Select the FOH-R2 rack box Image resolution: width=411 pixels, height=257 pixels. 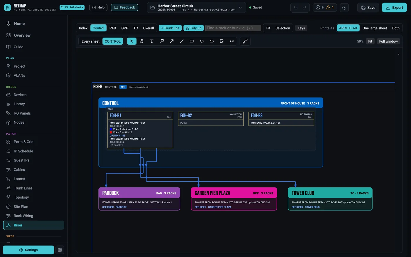(x=211, y=119)
